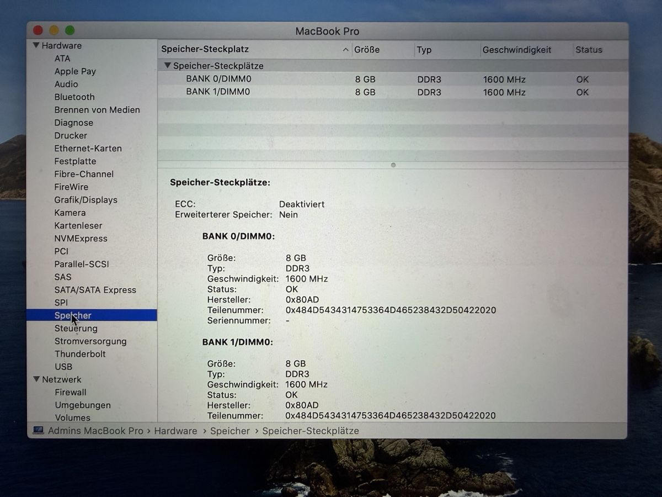Screen dimensions: 662x497
Task: Open Umgebungen under Netzwerk
Action: (83, 405)
